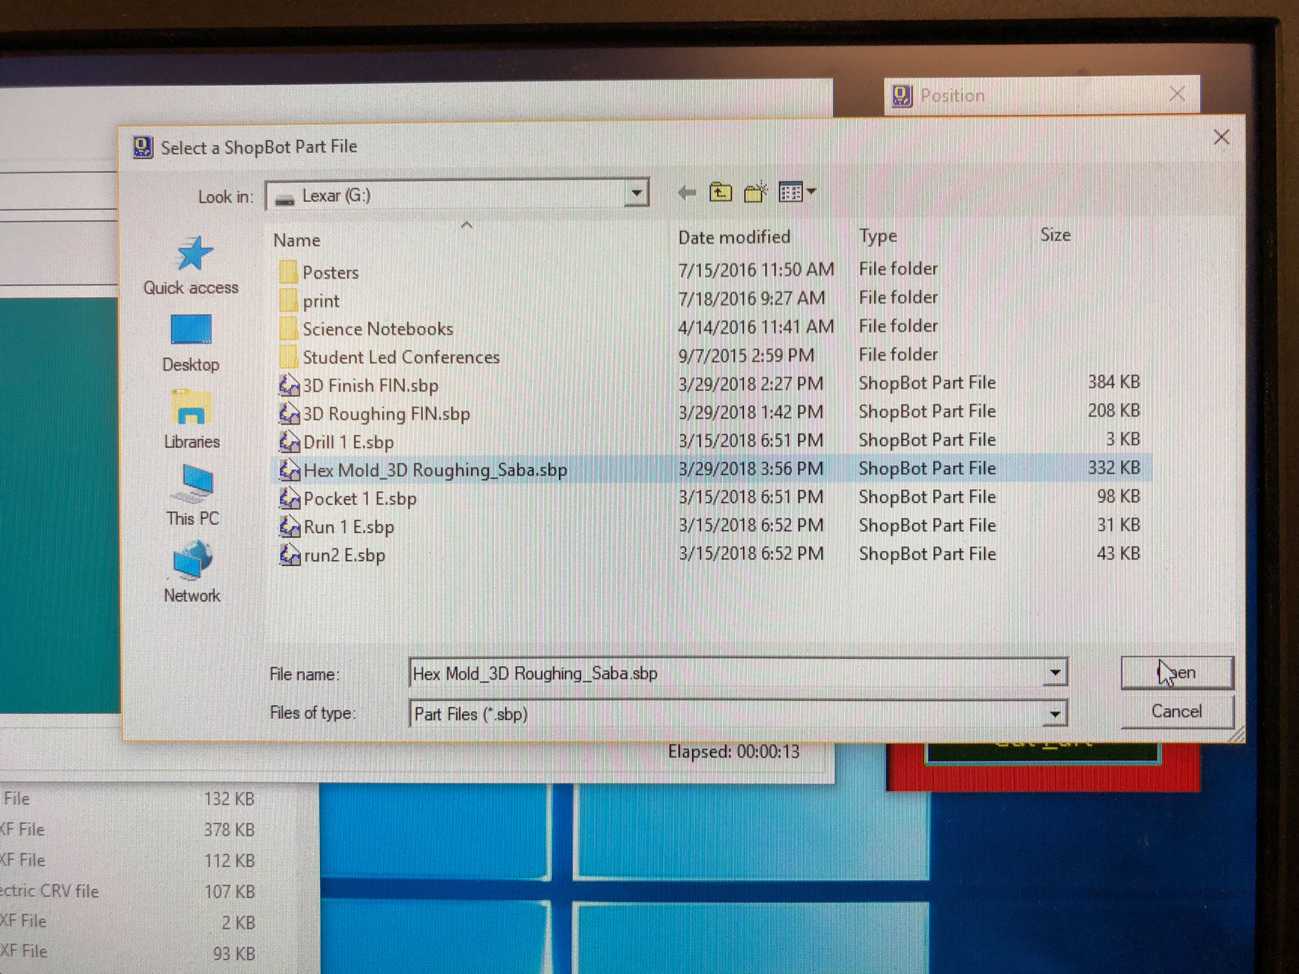The image size is (1299, 974).
Task: Select the Science Notebooks folder icon
Action: click(288, 329)
